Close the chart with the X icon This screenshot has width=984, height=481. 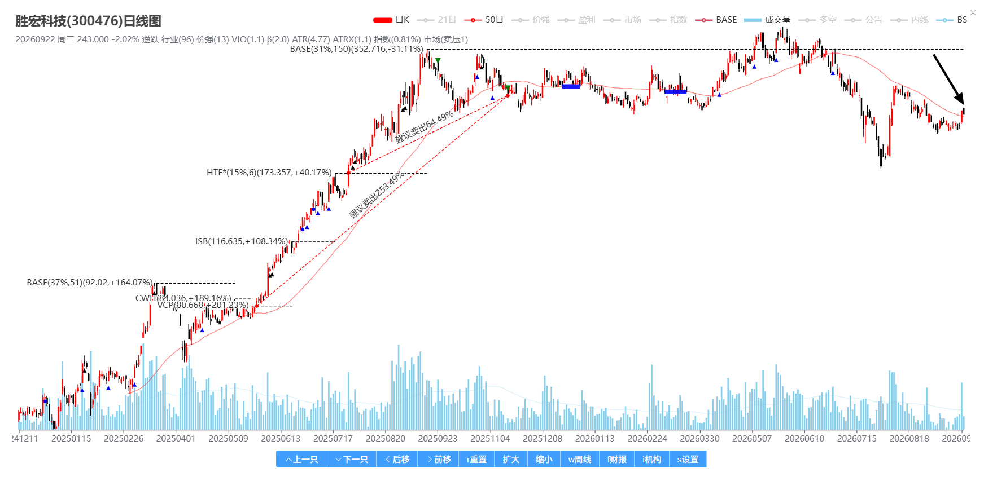(973, 12)
